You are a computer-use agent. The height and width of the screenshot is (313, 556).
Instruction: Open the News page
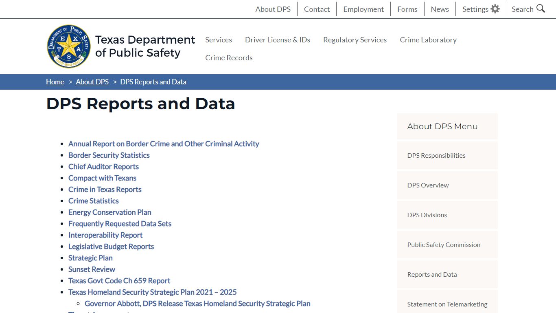click(x=440, y=9)
